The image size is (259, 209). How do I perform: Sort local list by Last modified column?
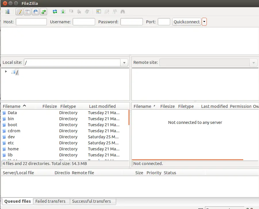102,106
